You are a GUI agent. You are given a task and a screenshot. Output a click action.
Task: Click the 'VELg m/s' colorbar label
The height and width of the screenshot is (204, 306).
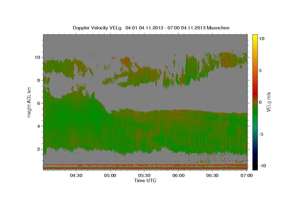269,102
